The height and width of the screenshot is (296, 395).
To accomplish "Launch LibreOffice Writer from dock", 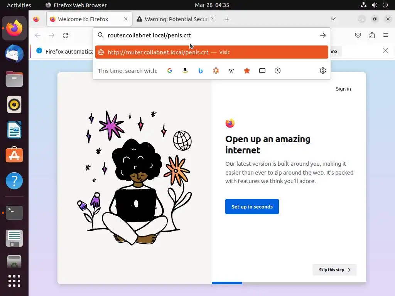I will click(14, 130).
